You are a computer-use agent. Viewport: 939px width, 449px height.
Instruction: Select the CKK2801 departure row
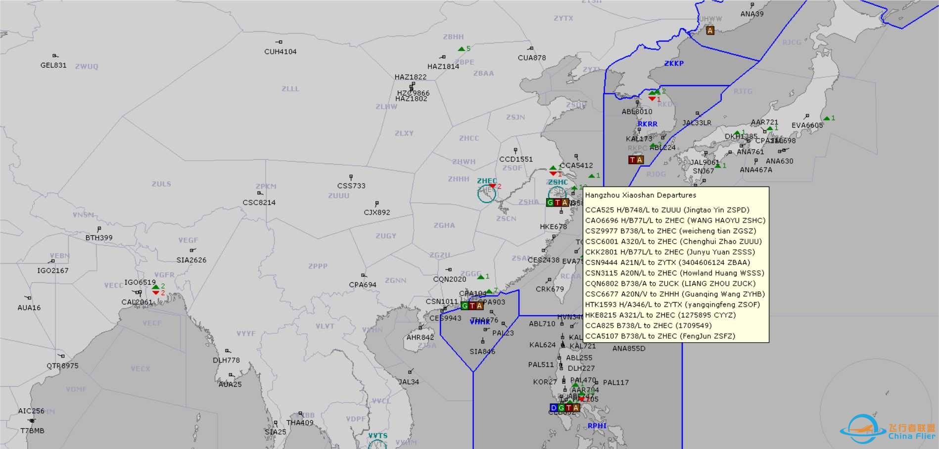tap(670, 252)
